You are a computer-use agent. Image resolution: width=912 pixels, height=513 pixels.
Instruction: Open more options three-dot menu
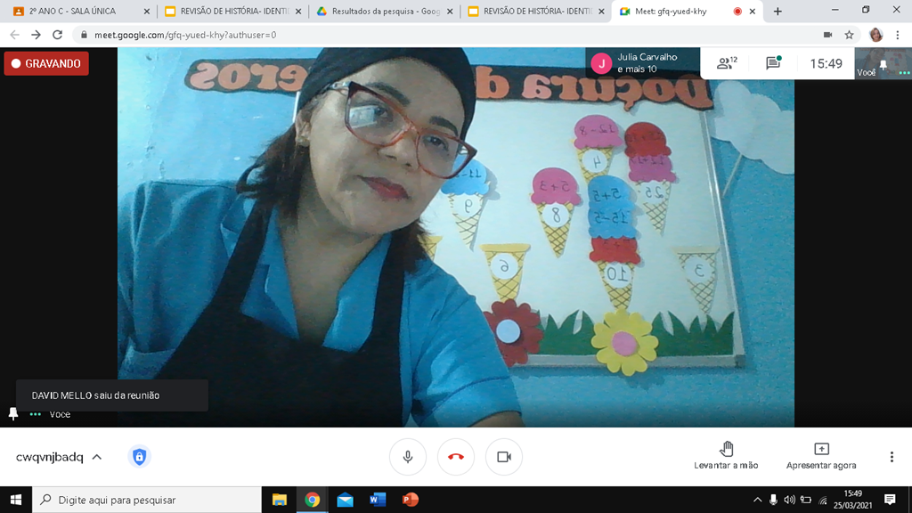pos(892,457)
